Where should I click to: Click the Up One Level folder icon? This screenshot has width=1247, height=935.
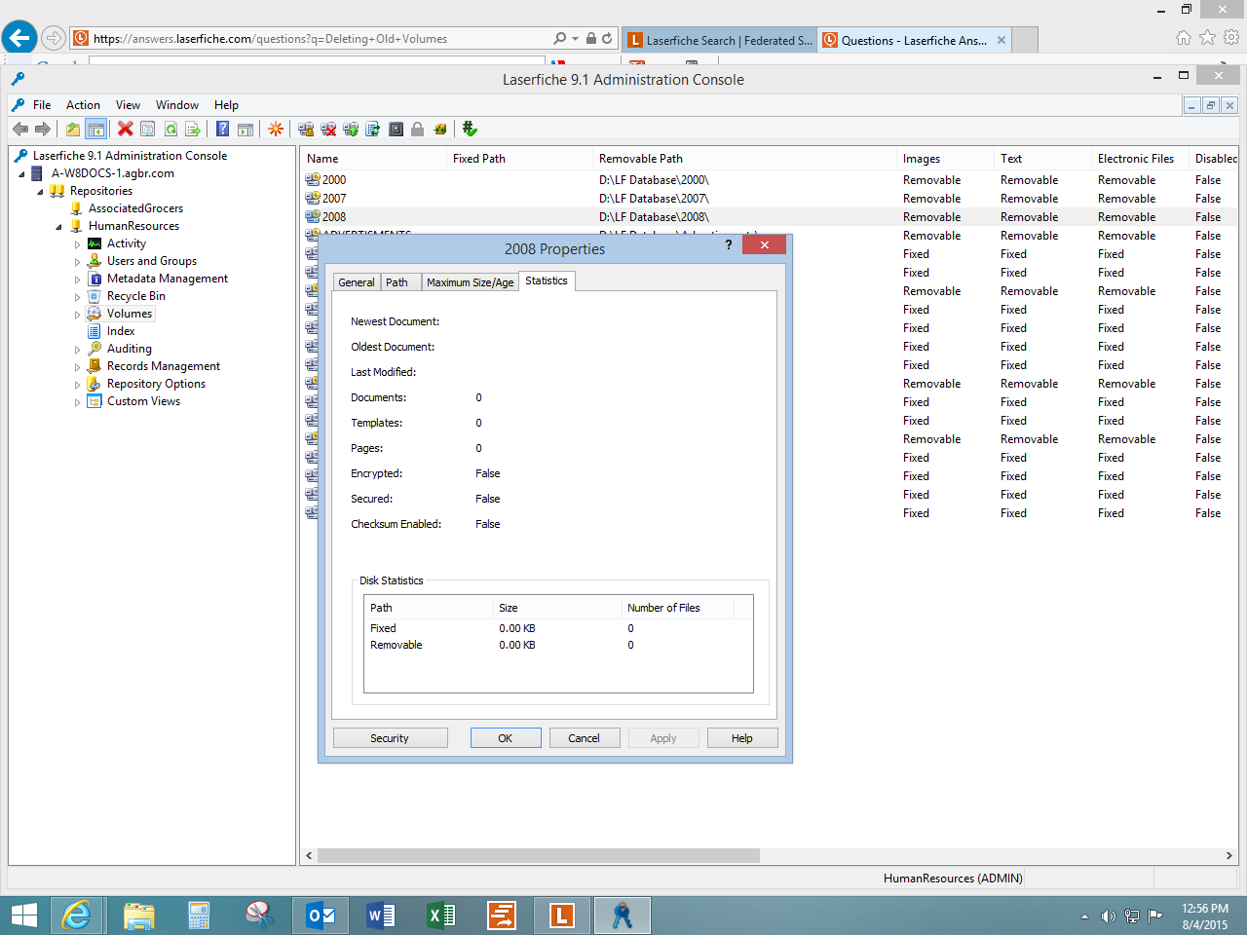pyautogui.click(x=73, y=129)
